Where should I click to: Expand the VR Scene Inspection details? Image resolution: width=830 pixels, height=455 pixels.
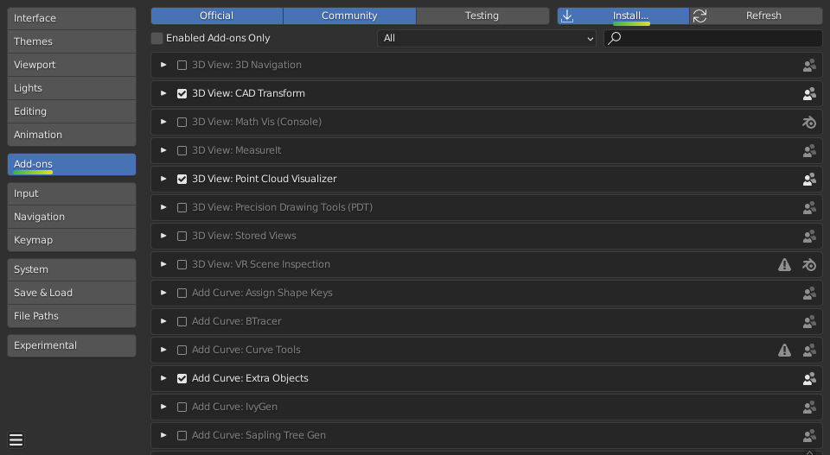(x=163, y=265)
